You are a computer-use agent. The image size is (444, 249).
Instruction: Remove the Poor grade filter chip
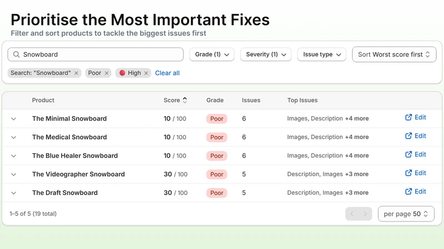pyautogui.click(x=107, y=73)
